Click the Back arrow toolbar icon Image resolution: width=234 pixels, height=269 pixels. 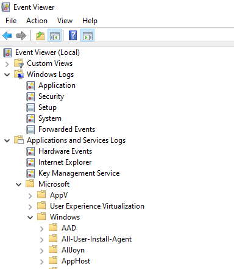click(7, 35)
